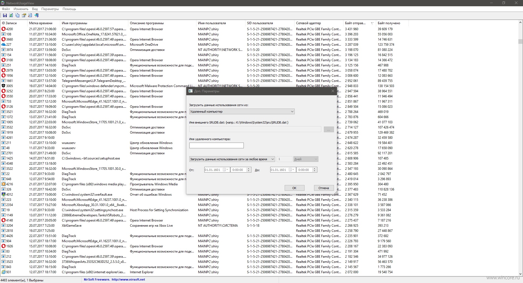523x283 pixels.
Task: Click the Windows Media Player icon, record 4216
Action: click(x=4, y=184)
